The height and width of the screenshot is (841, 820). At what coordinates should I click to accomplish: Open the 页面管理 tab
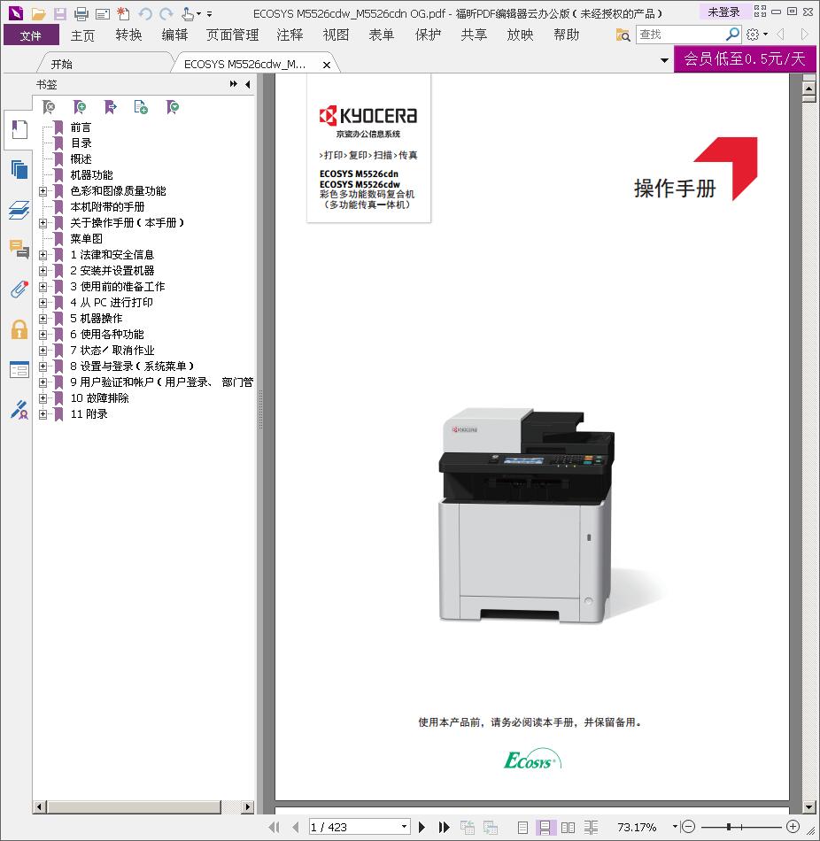click(232, 35)
